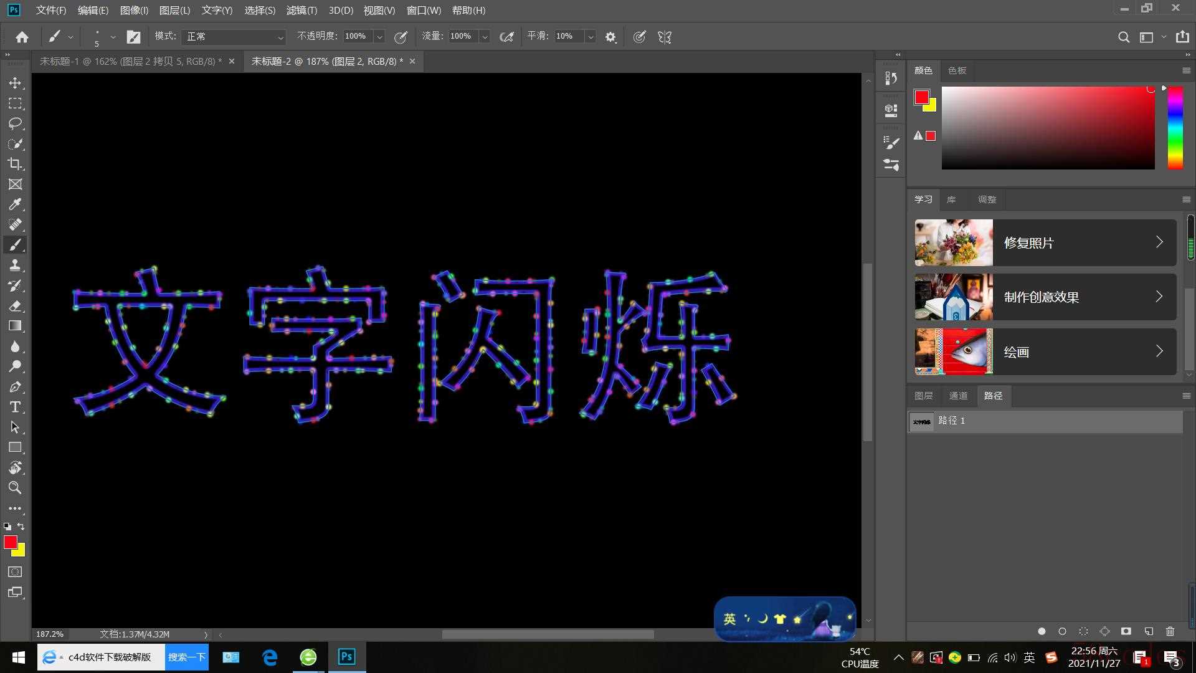Image resolution: width=1196 pixels, height=673 pixels.
Task: Select the Horizontal Type tool
Action: pyautogui.click(x=15, y=407)
